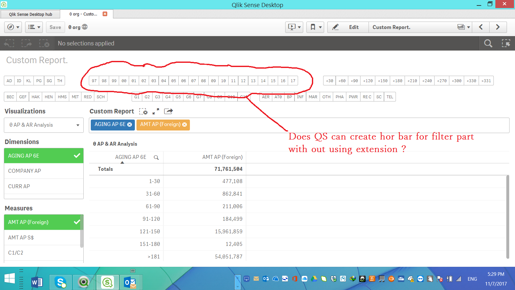Open the global list menu
The width and height of the screenshot is (515, 290).
click(x=34, y=27)
